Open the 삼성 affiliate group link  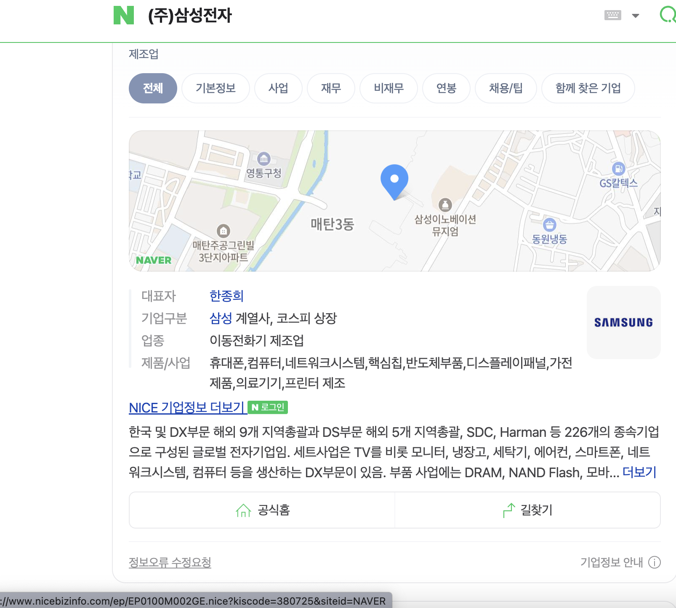[x=221, y=318]
